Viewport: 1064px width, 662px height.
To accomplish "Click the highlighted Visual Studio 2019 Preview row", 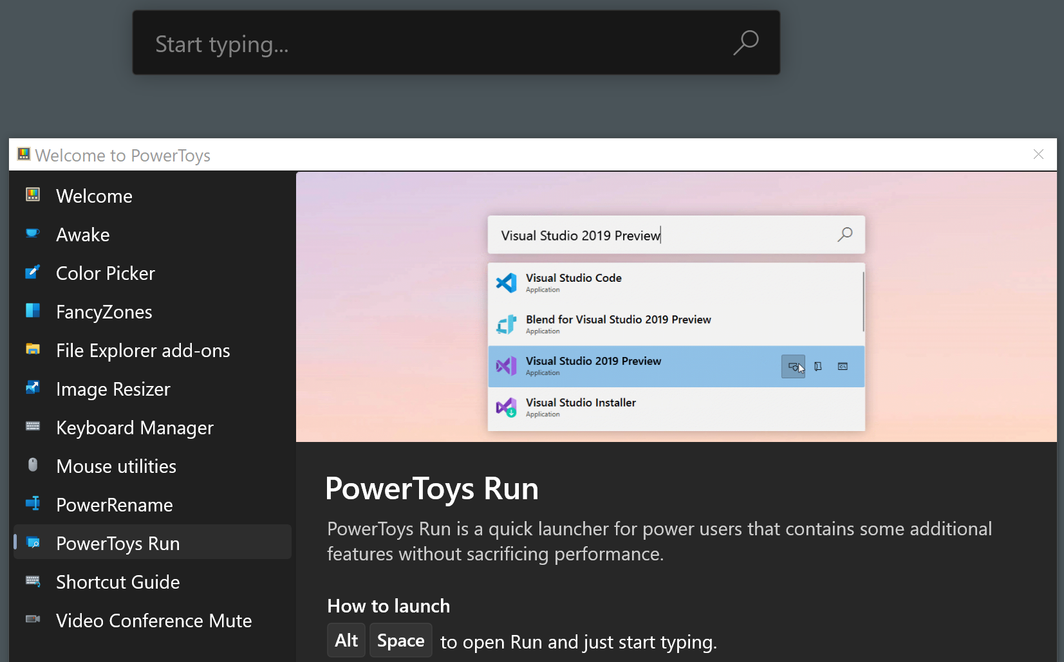I will (677, 366).
